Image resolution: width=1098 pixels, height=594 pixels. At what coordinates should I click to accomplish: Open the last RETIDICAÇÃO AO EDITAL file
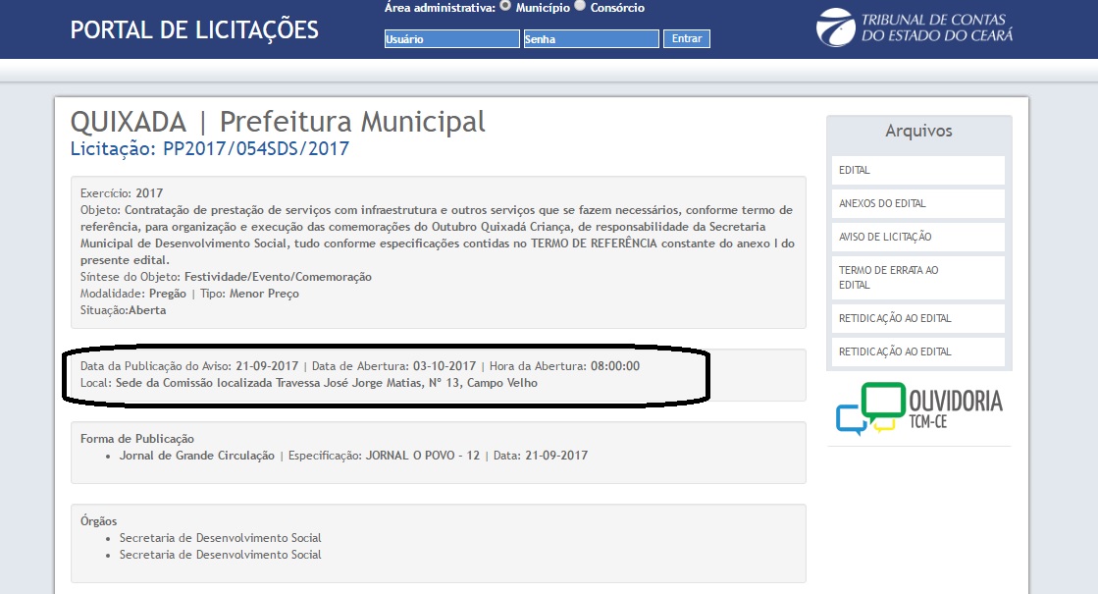(x=917, y=351)
